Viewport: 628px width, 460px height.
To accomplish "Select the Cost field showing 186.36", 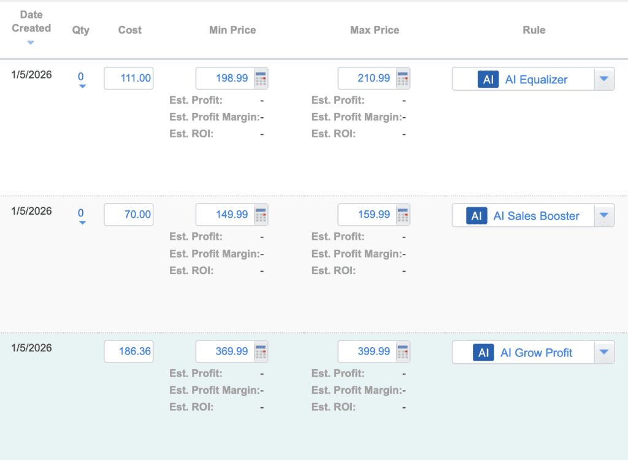I will click(129, 352).
